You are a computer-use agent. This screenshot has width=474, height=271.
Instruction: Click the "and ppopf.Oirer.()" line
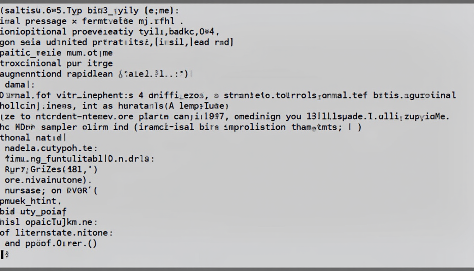point(50,243)
